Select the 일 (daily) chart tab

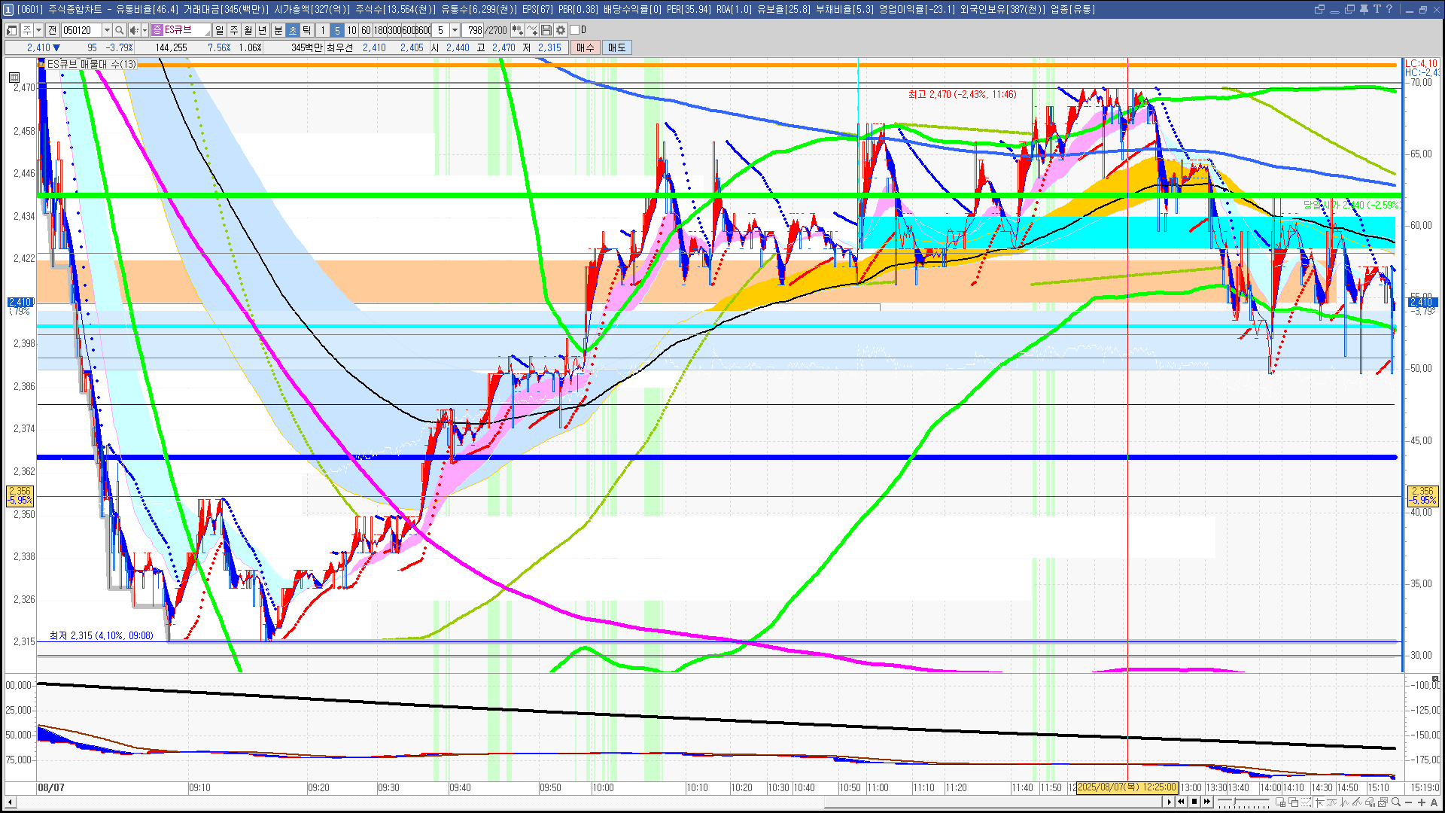tap(219, 30)
